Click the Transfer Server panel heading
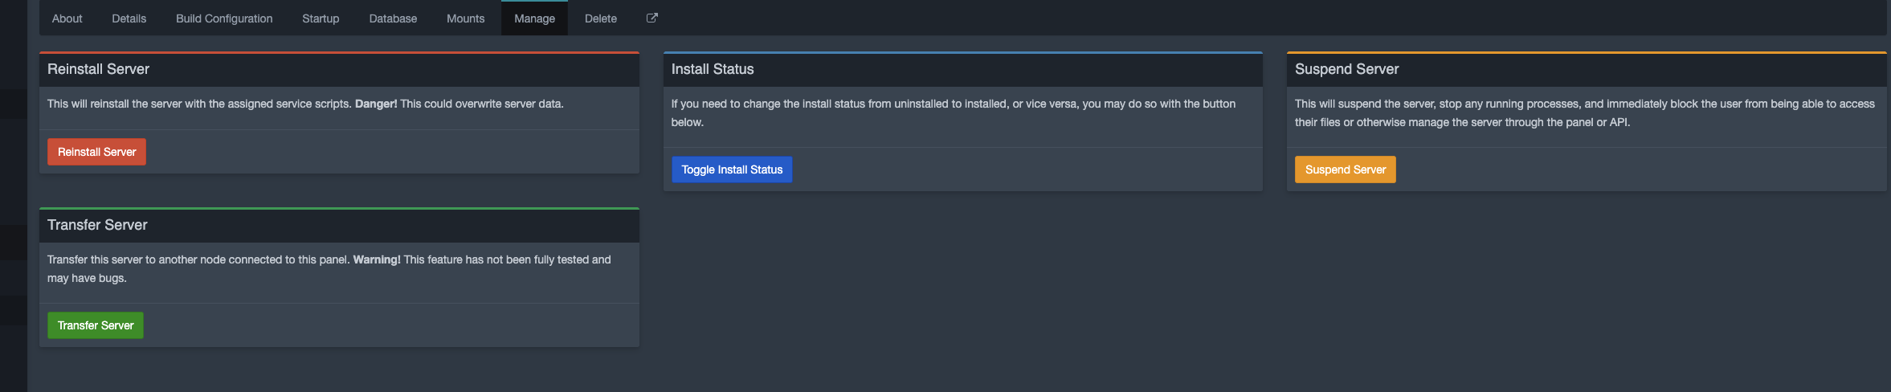1891x392 pixels. click(97, 225)
